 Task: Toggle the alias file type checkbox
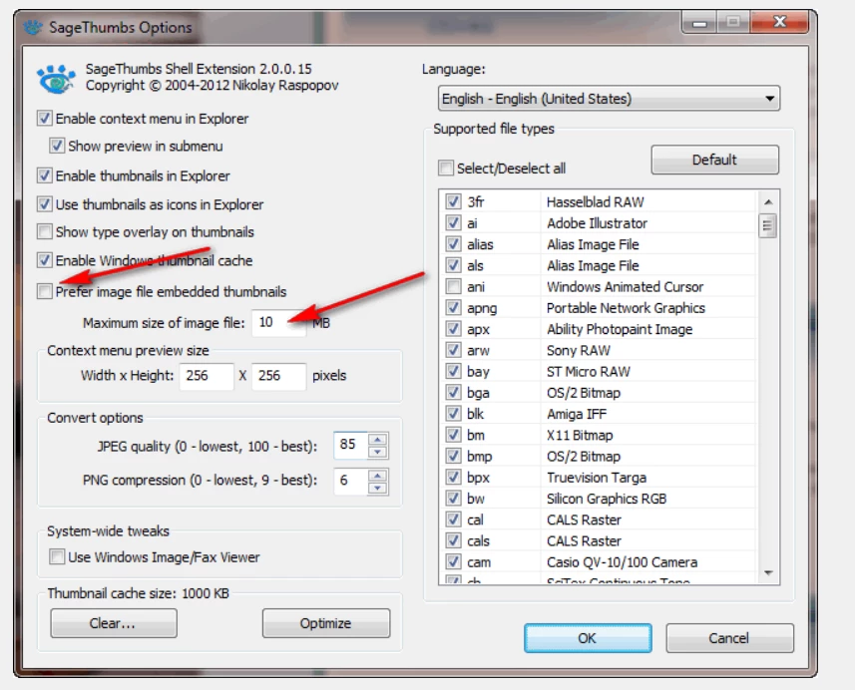point(453,244)
